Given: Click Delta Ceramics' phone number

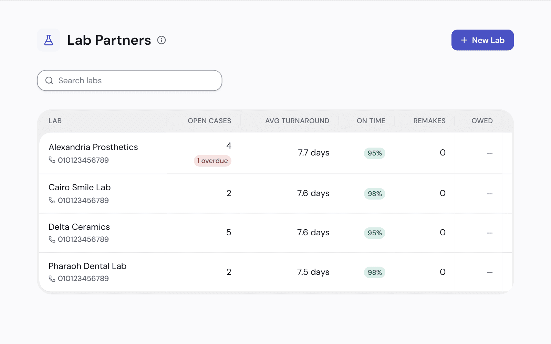Looking at the screenshot, I should (x=83, y=239).
